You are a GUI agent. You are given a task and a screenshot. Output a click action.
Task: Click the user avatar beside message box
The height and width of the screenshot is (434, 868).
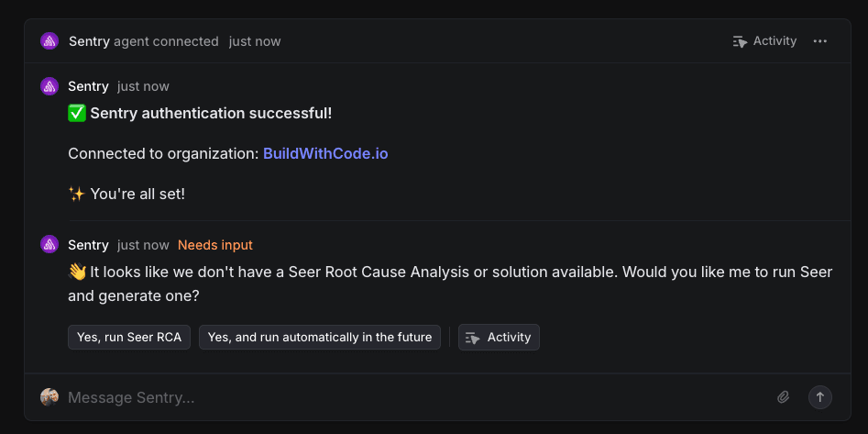(x=49, y=397)
